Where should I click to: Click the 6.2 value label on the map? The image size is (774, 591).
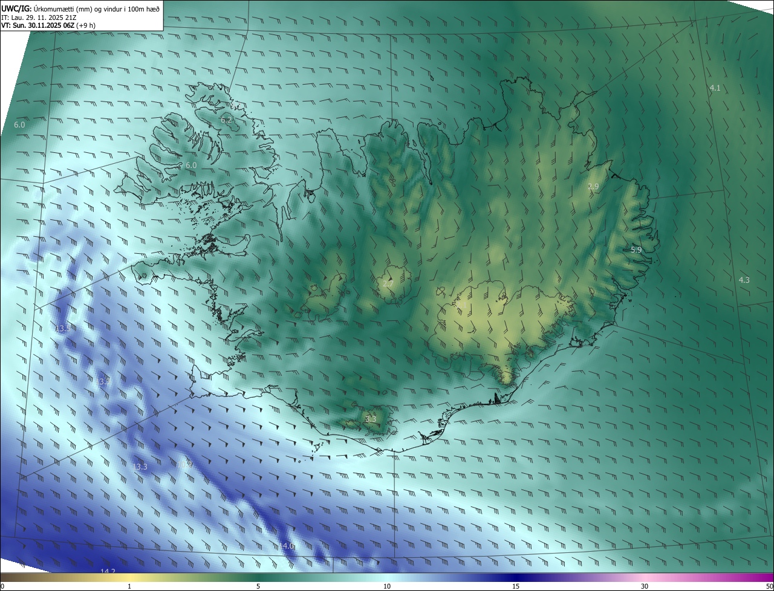pos(226,120)
